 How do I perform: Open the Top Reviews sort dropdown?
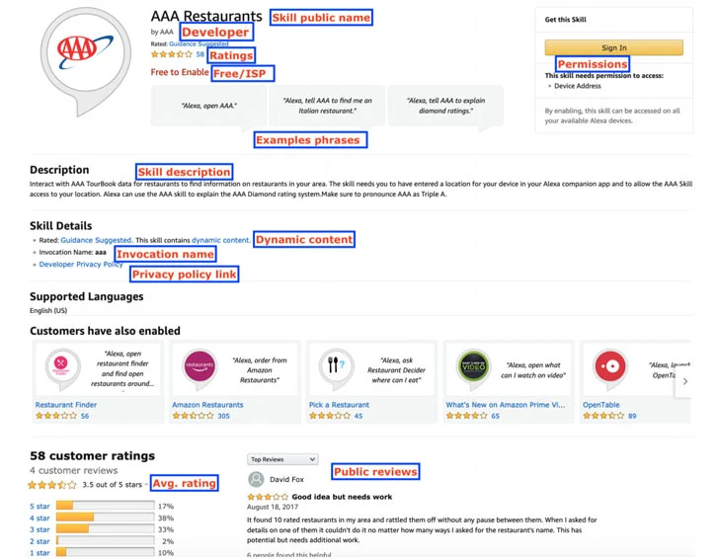coord(282,459)
